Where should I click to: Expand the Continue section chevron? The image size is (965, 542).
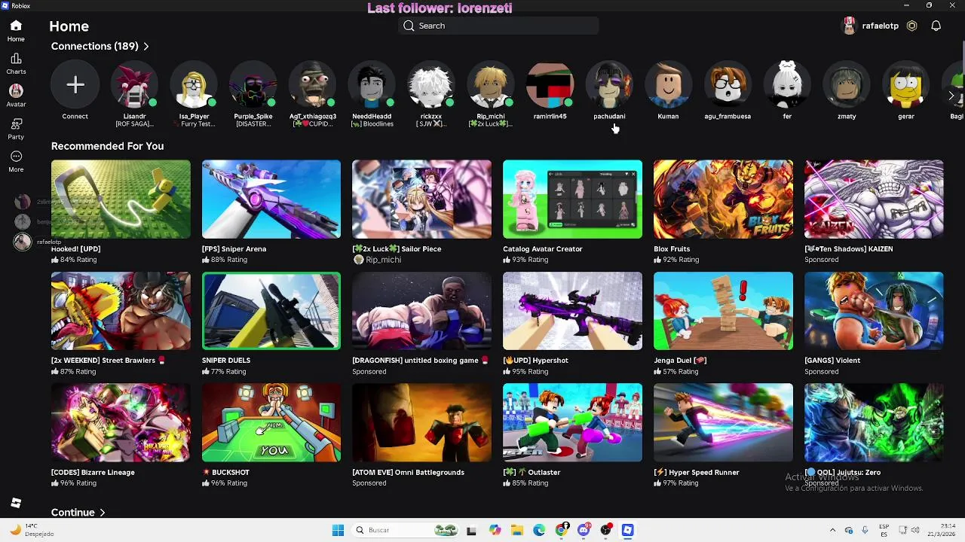click(x=102, y=513)
